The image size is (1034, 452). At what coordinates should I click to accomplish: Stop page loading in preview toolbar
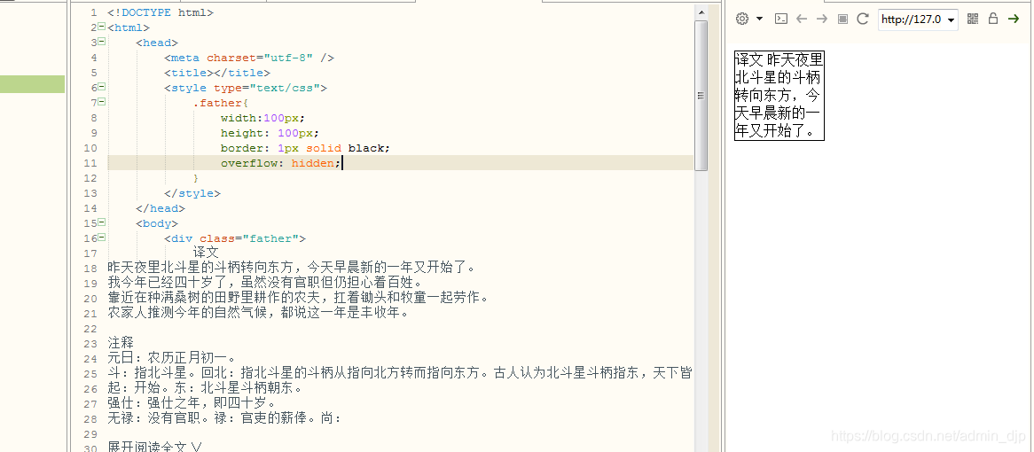coord(842,19)
